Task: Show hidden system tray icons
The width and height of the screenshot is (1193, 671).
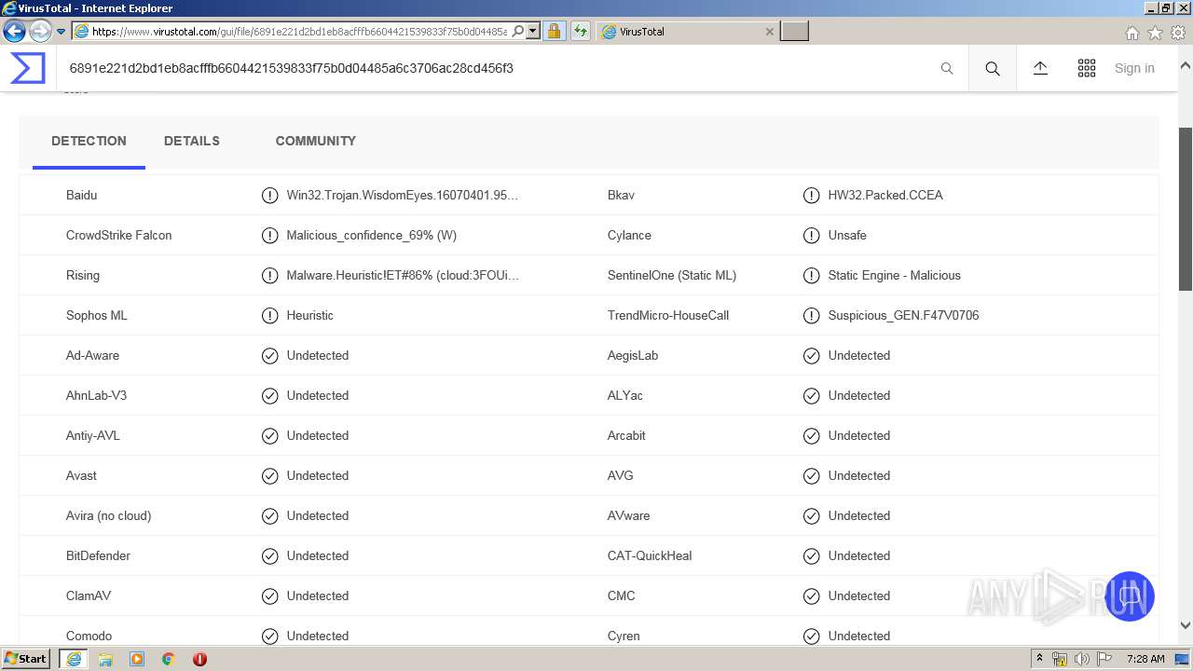Action: [1039, 659]
